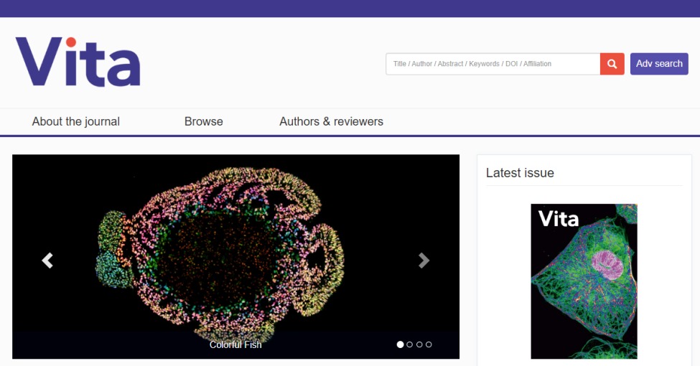Select the first carousel indicator dot

coord(400,344)
